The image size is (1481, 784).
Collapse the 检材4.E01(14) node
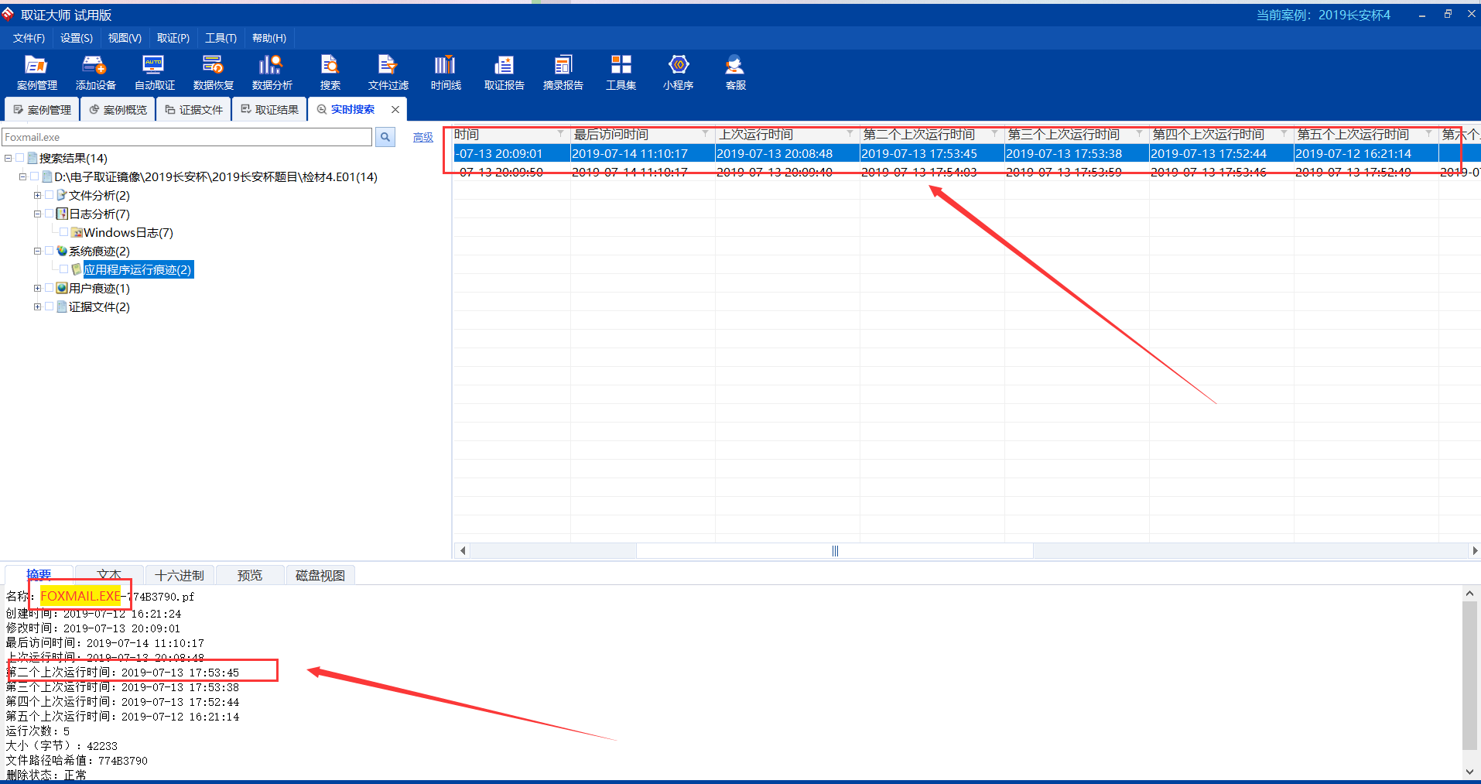[x=22, y=176]
